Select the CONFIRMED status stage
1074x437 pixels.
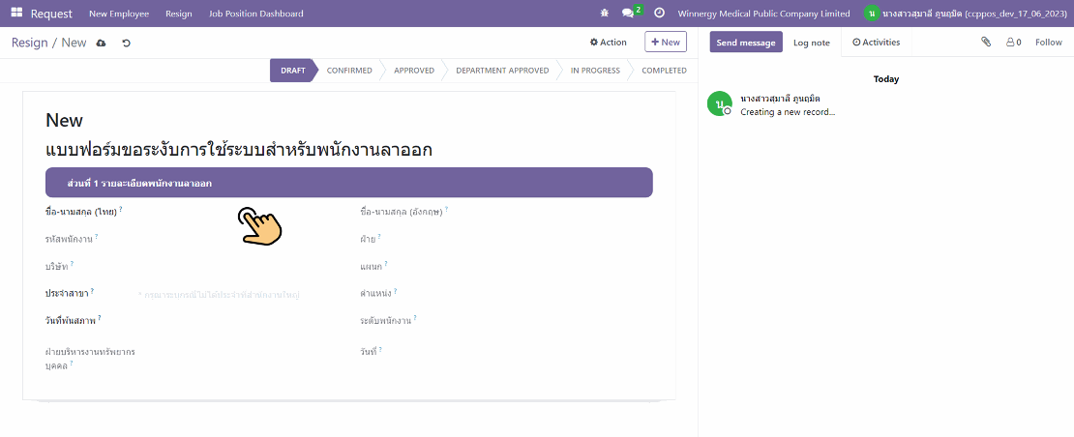pyautogui.click(x=348, y=71)
